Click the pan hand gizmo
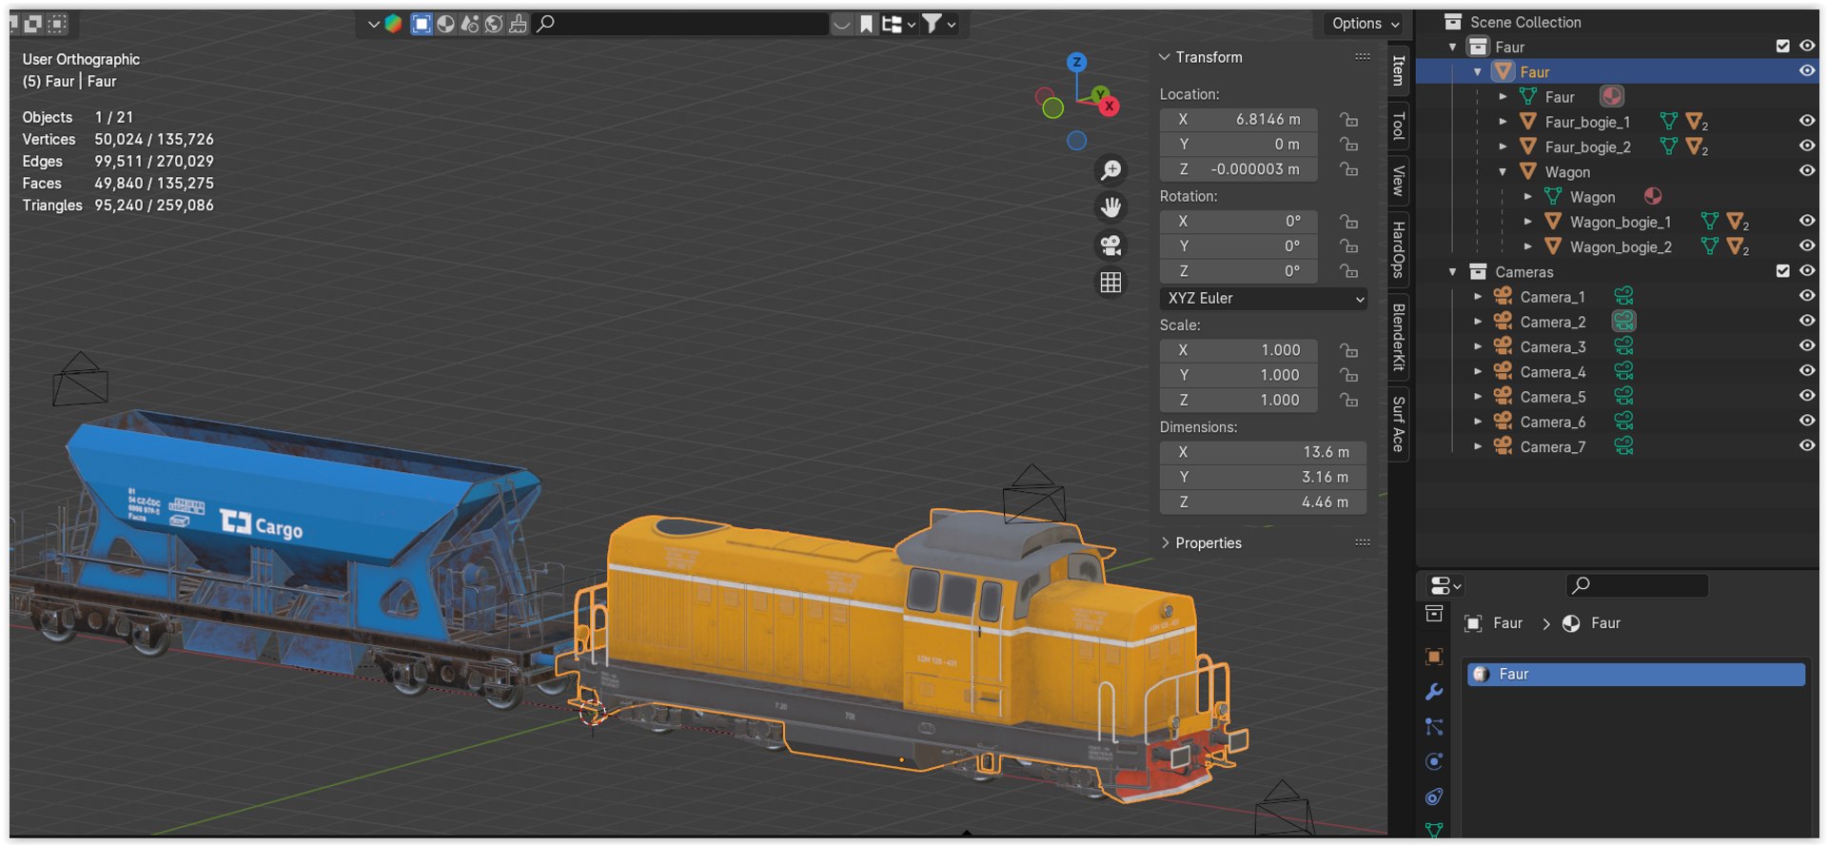This screenshot has height=846, width=1827. (1110, 207)
